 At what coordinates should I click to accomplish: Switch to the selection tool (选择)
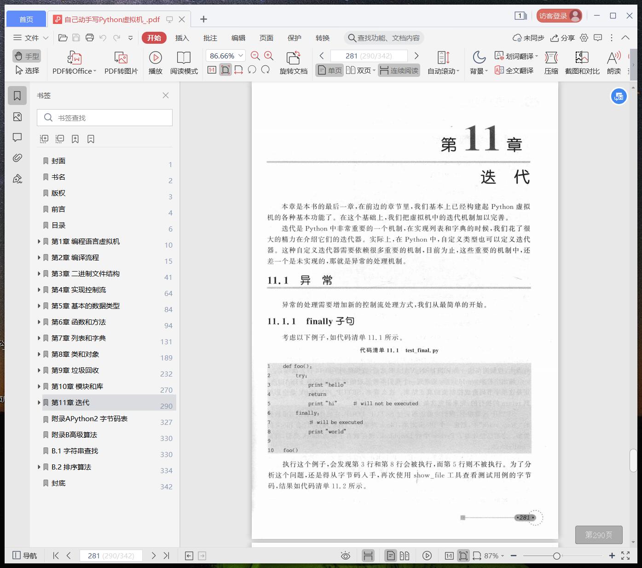point(27,70)
